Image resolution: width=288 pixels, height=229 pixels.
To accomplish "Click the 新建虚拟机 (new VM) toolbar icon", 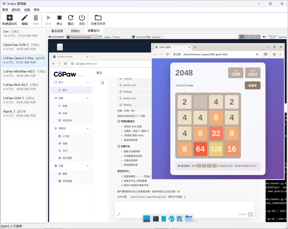I will [10, 18].
